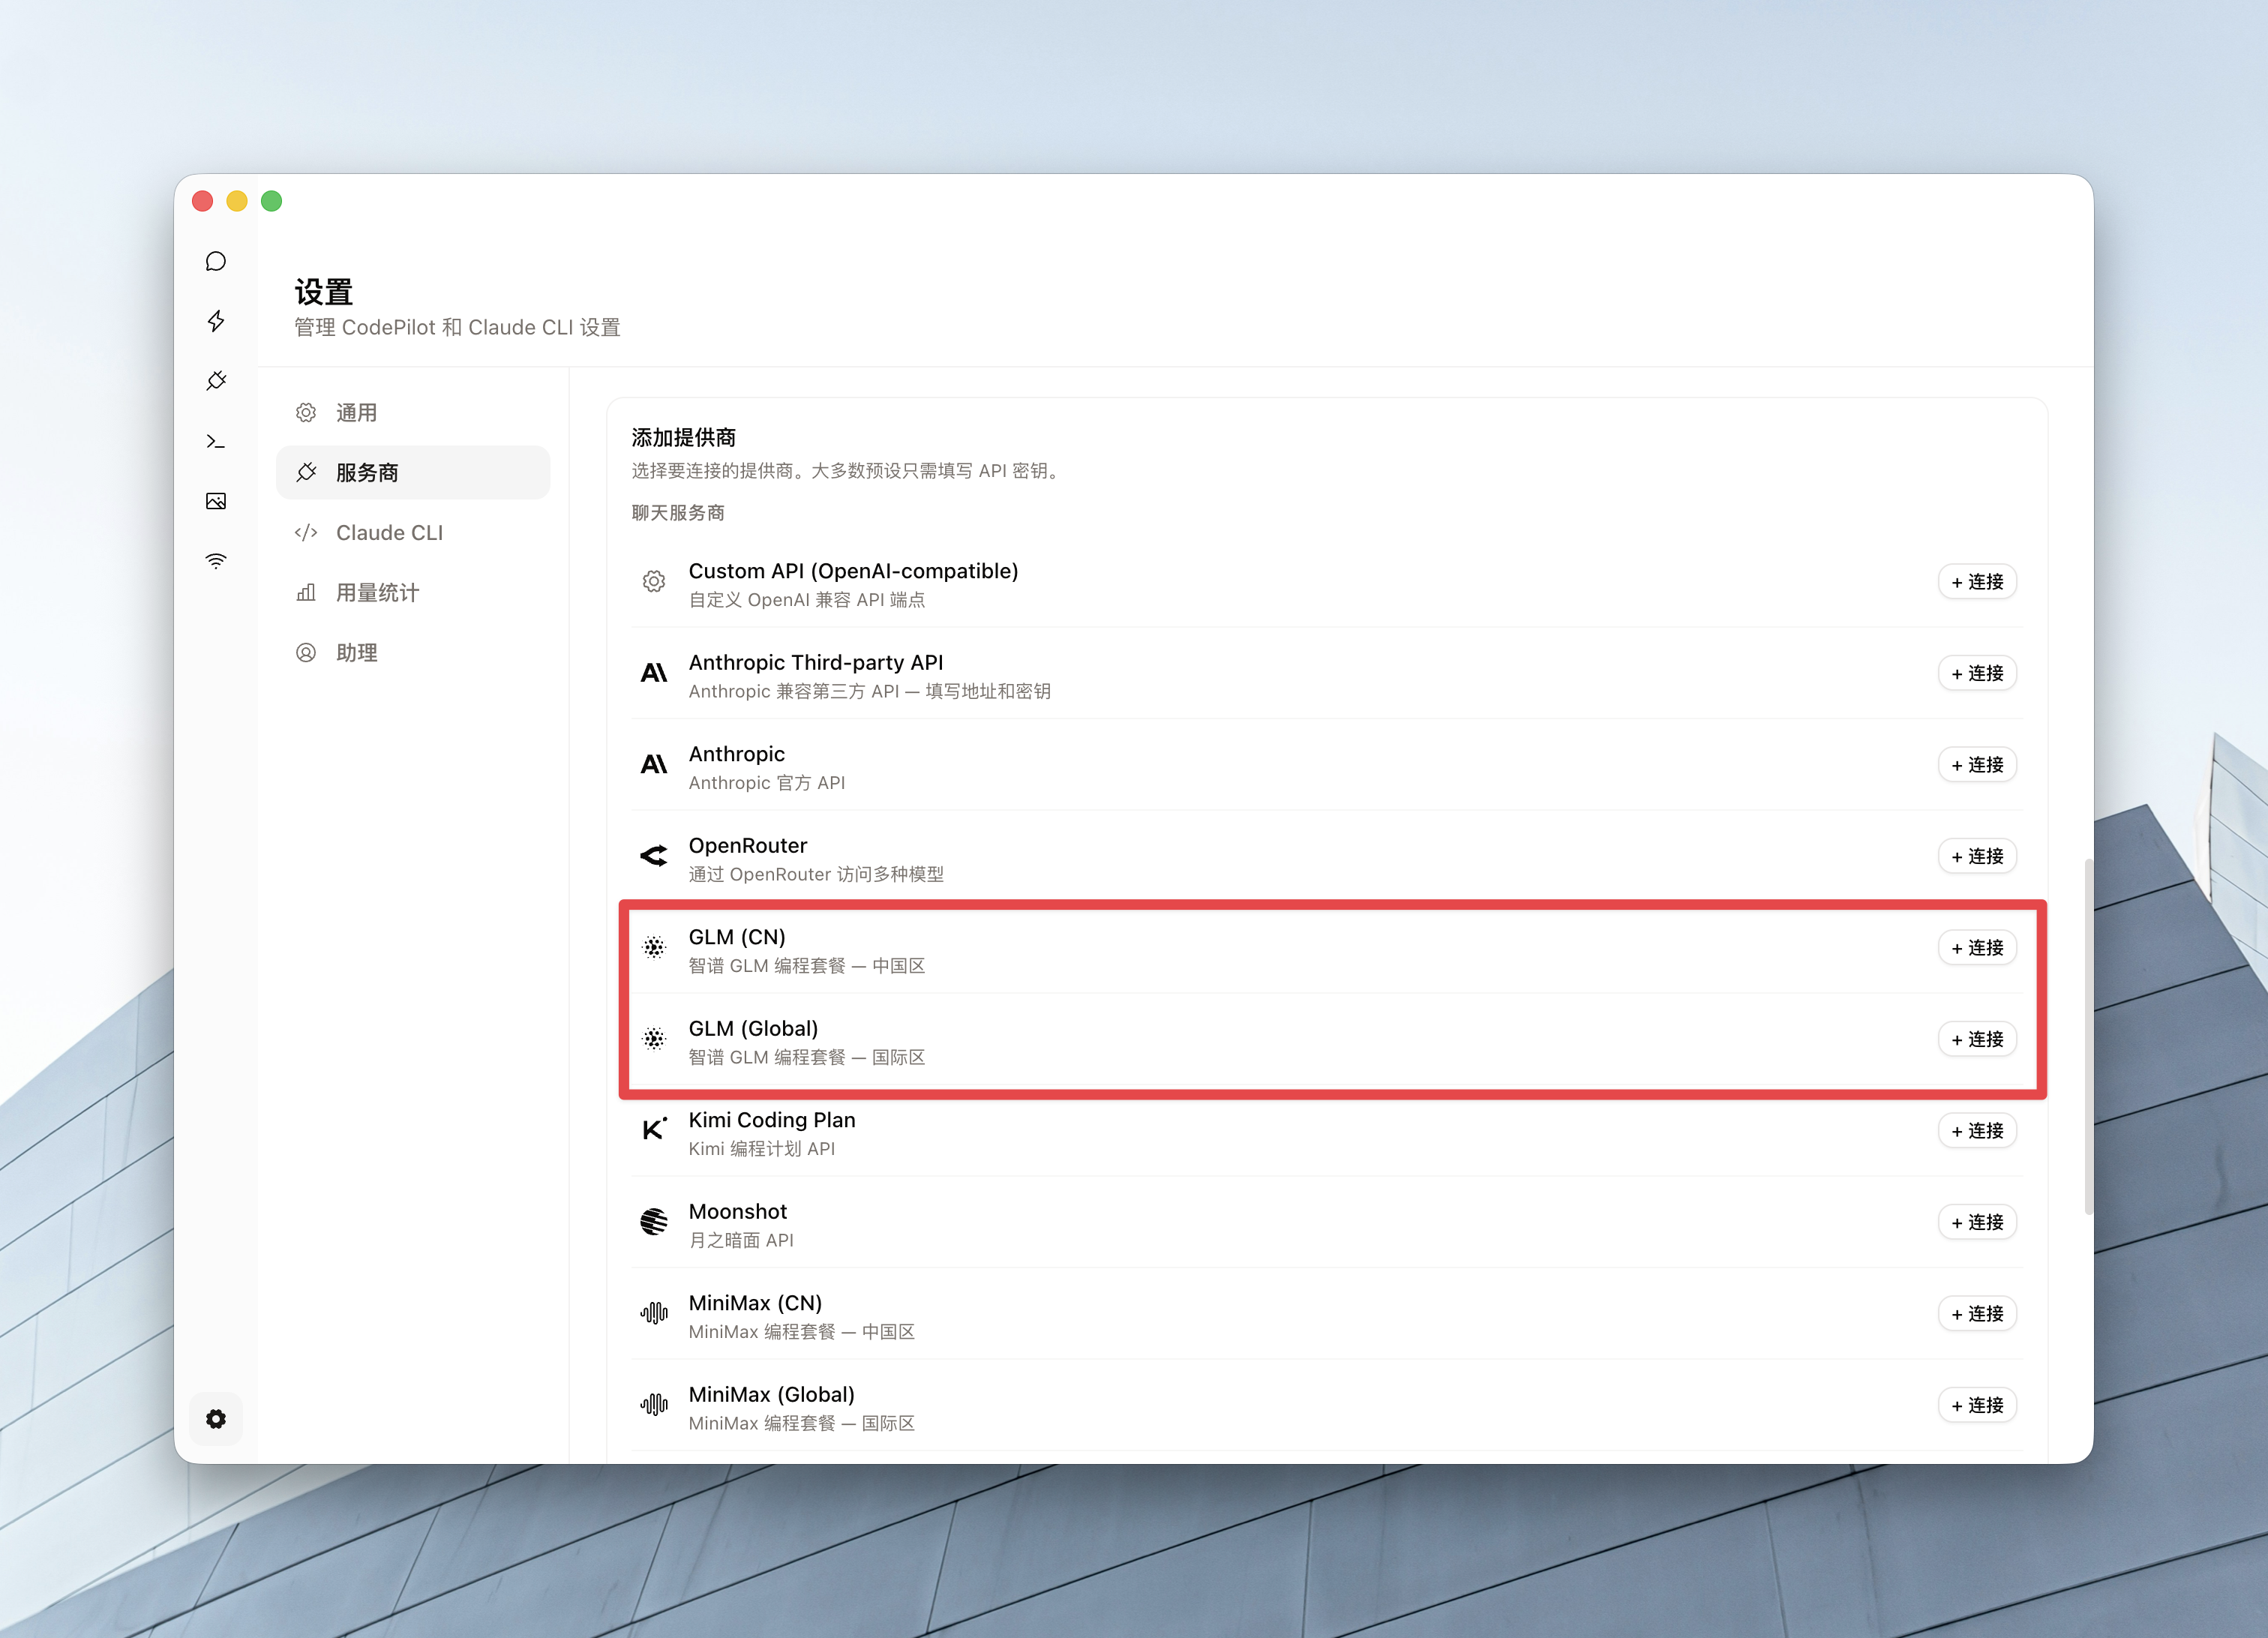This screenshot has width=2268, height=1638.
Task: Open the terminal prompt sidebar icon
Action: click(x=216, y=441)
